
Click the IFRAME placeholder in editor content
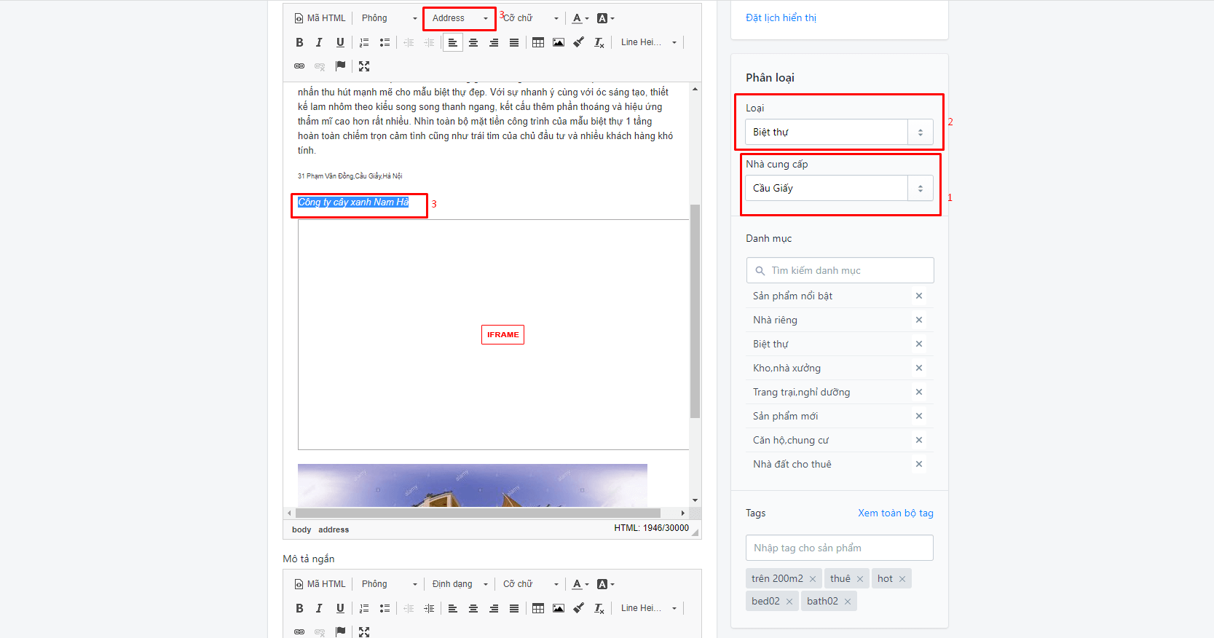(502, 334)
